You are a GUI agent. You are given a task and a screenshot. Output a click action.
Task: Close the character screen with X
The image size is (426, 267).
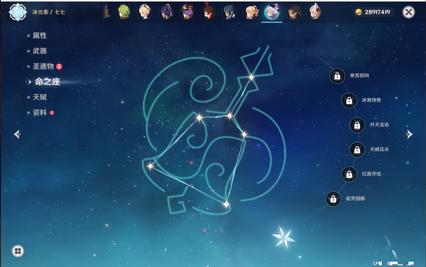point(409,12)
